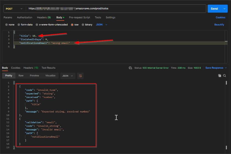Click the "wrong email" value in request
This screenshot has height=154, width=231.
pyautogui.click(x=61, y=43)
